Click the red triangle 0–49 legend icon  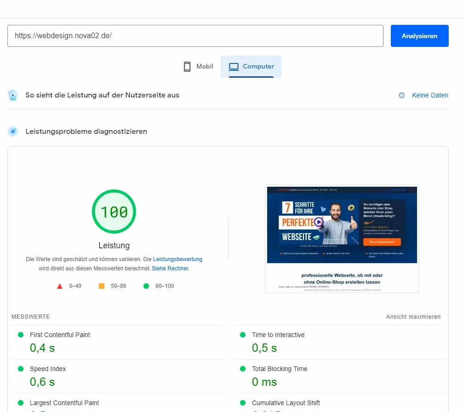point(60,286)
